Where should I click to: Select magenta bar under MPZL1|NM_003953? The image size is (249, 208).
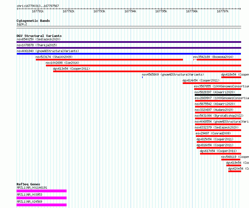click(42, 198)
